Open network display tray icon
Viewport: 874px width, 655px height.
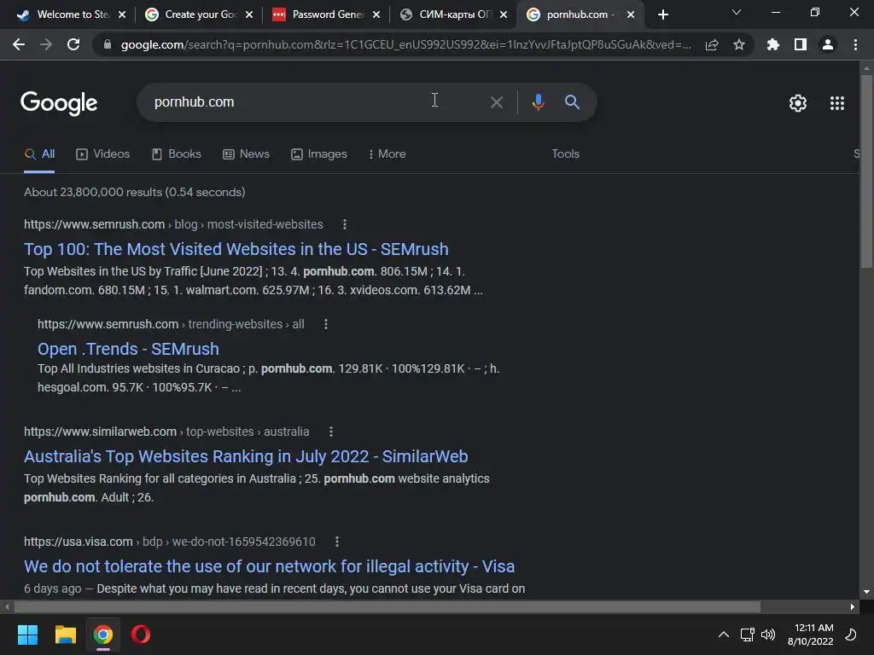[x=747, y=635]
